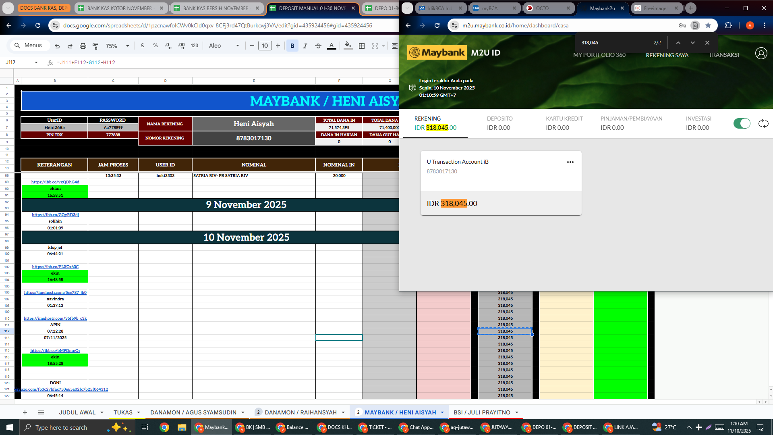Print the spreadsheet using the printer icon
The image size is (773, 435).
tap(83, 46)
